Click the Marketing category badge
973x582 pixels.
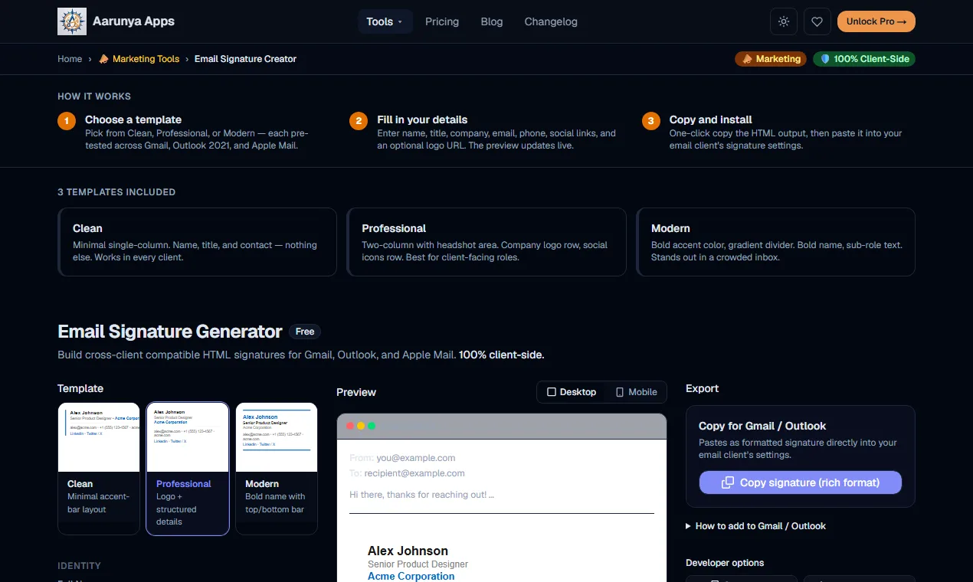(x=771, y=59)
